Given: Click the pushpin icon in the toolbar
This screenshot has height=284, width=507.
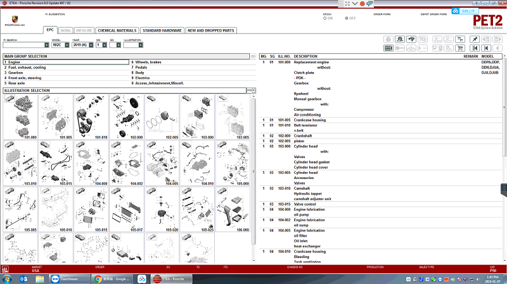Looking at the screenshot, I should pyautogui.click(x=474, y=39).
